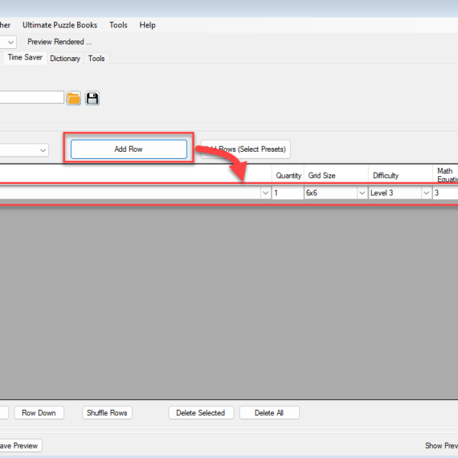
Task: Select the Tools tab beside Dictionary
Action: point(96,58)
